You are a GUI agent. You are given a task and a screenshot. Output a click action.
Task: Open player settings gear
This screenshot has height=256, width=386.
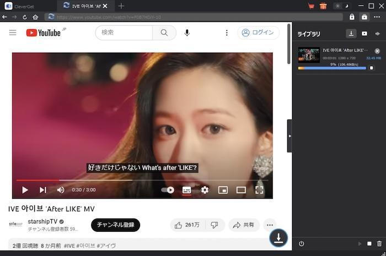pyautogui.click(x=205, y=190)
